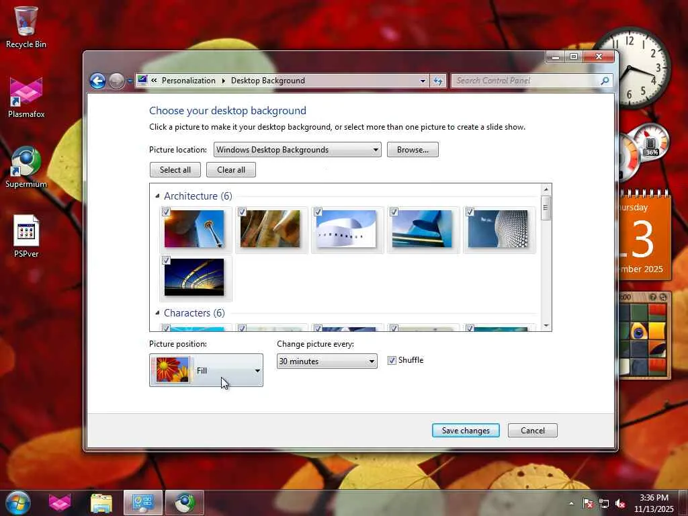Open the Supermium desktop shortcut

point(26,167)
